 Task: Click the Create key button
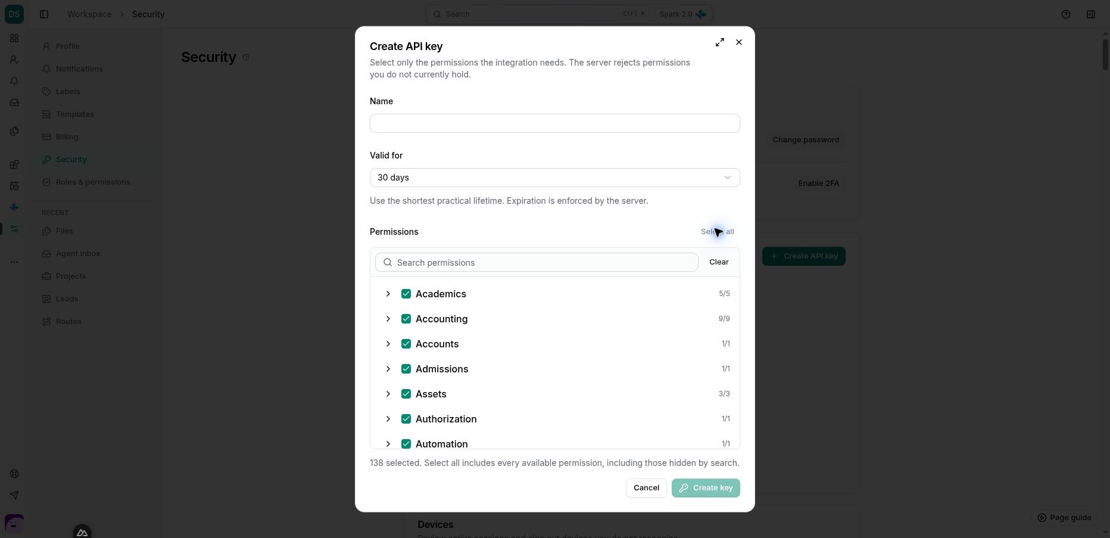[706, 488]
